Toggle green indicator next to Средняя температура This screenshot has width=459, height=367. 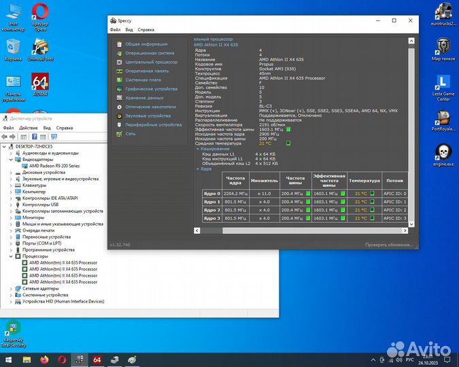pyautogui.click(x=288, y=143)
